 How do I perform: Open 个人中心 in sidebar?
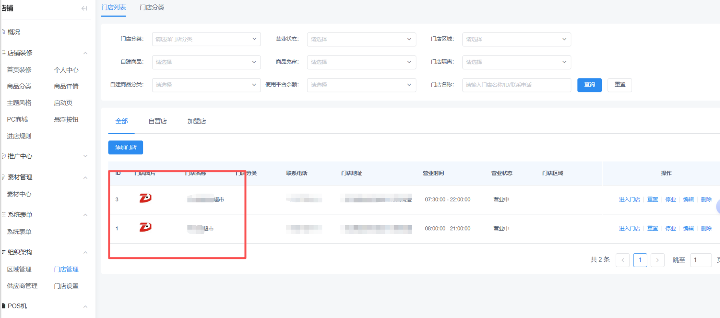coord(66,70)
